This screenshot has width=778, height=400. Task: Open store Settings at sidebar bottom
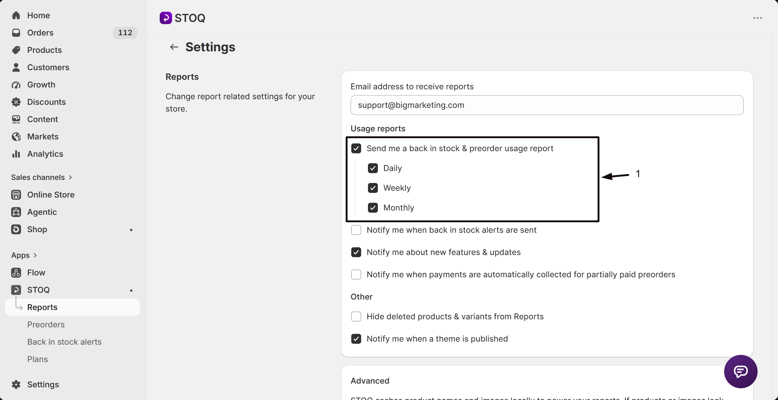(72, 385)
